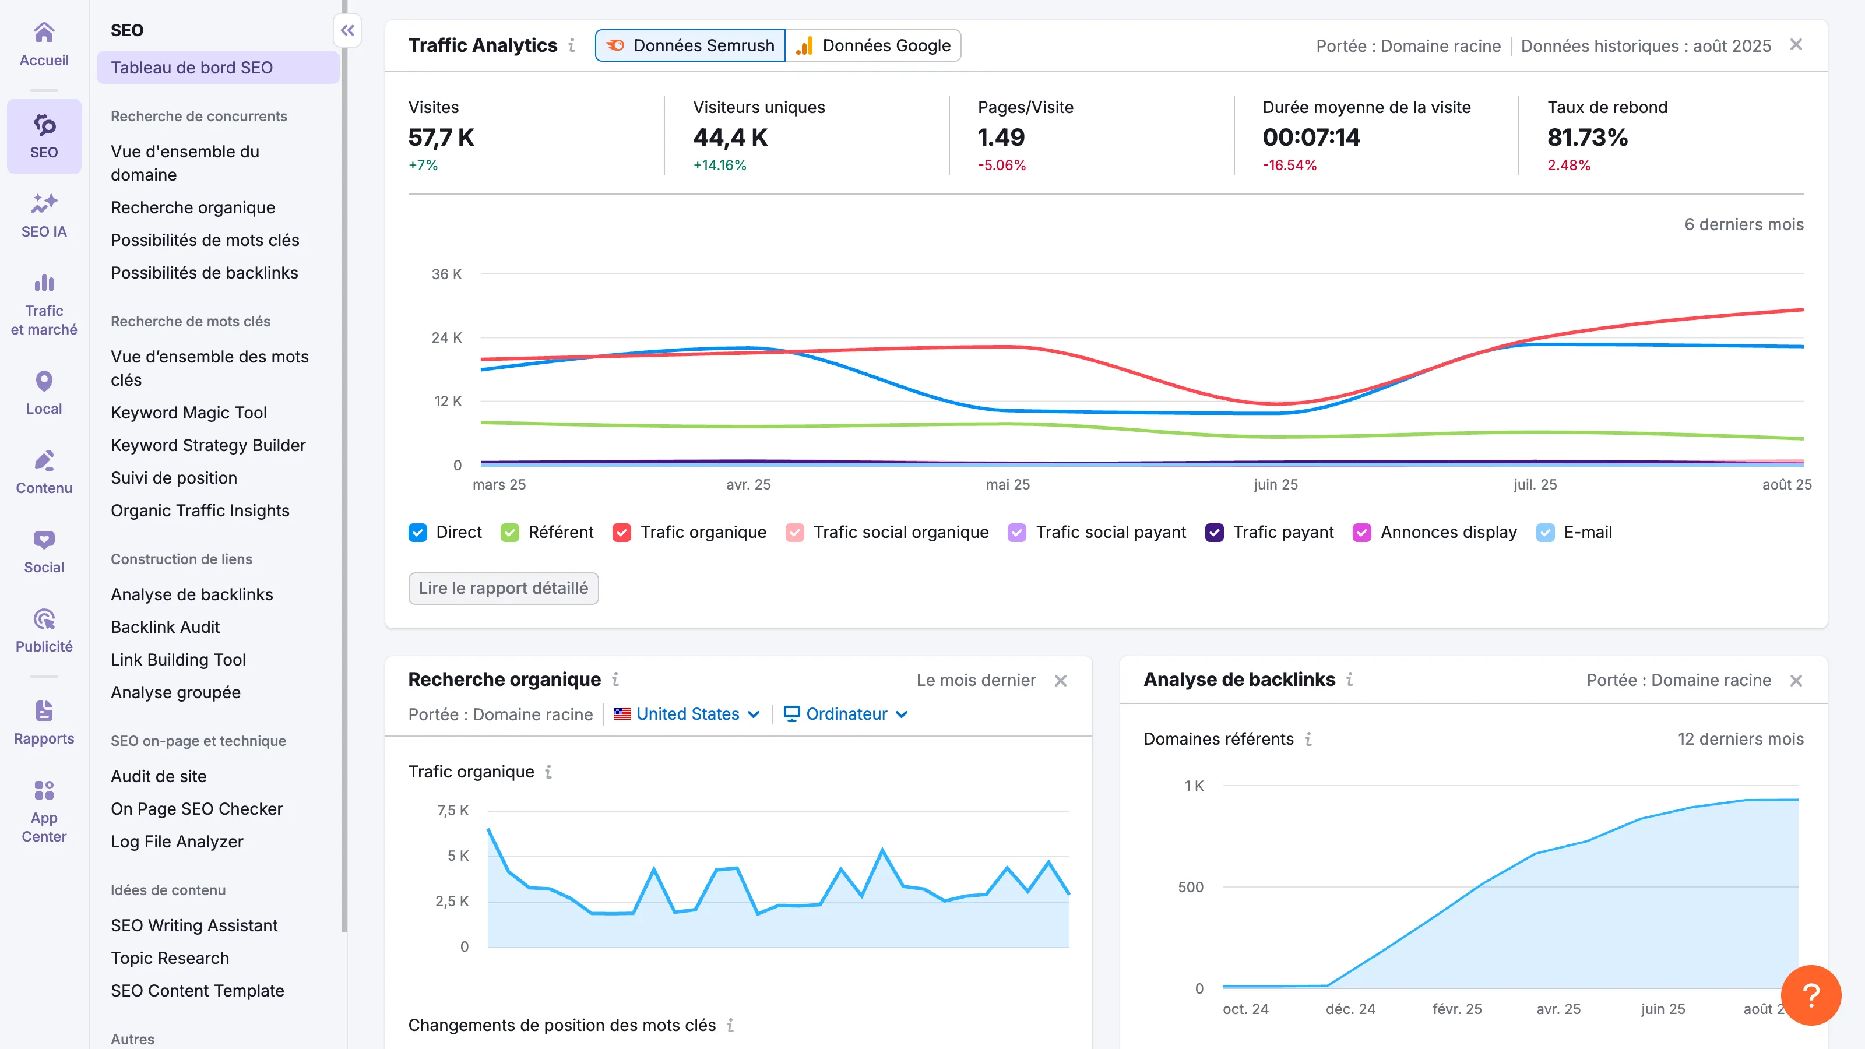Viewport: 1865px width, 1049px height.
Task: Expand the Ordinateur device dropdown
Action: (845, 714)
